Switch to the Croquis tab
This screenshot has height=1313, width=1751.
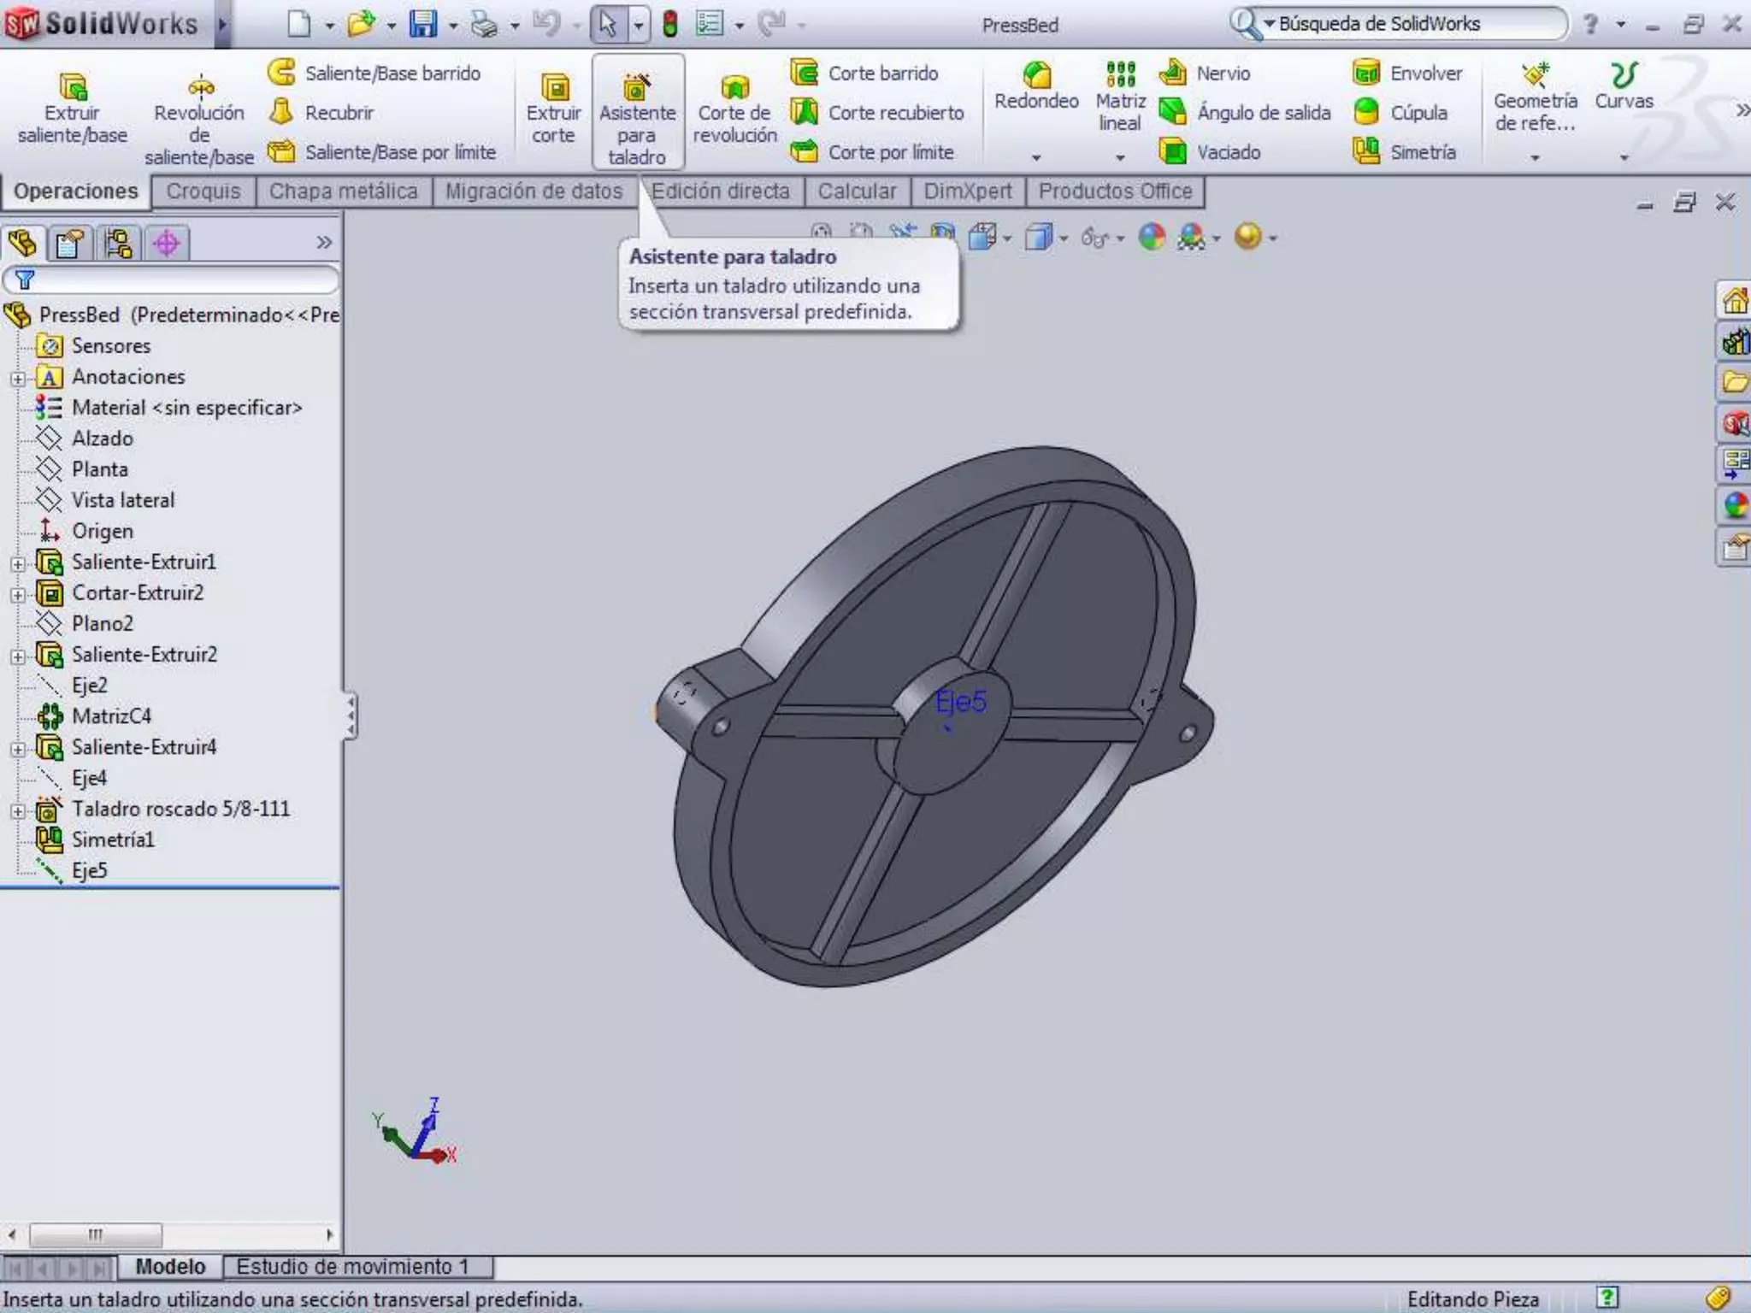[x=203, y=191]
